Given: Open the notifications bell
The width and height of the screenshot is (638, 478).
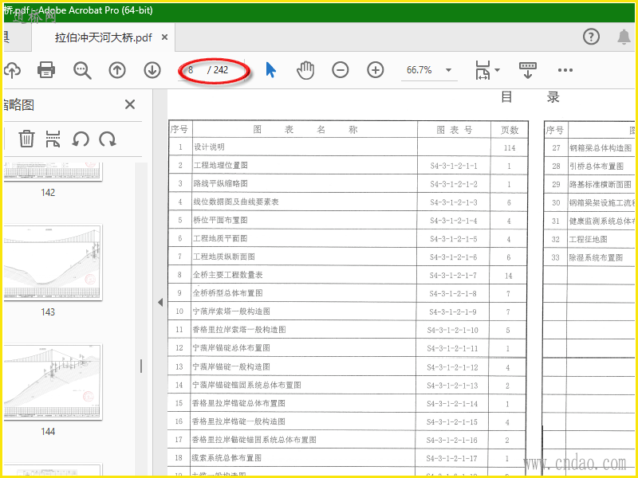Looking at the screenshot, I should (624, 37).
